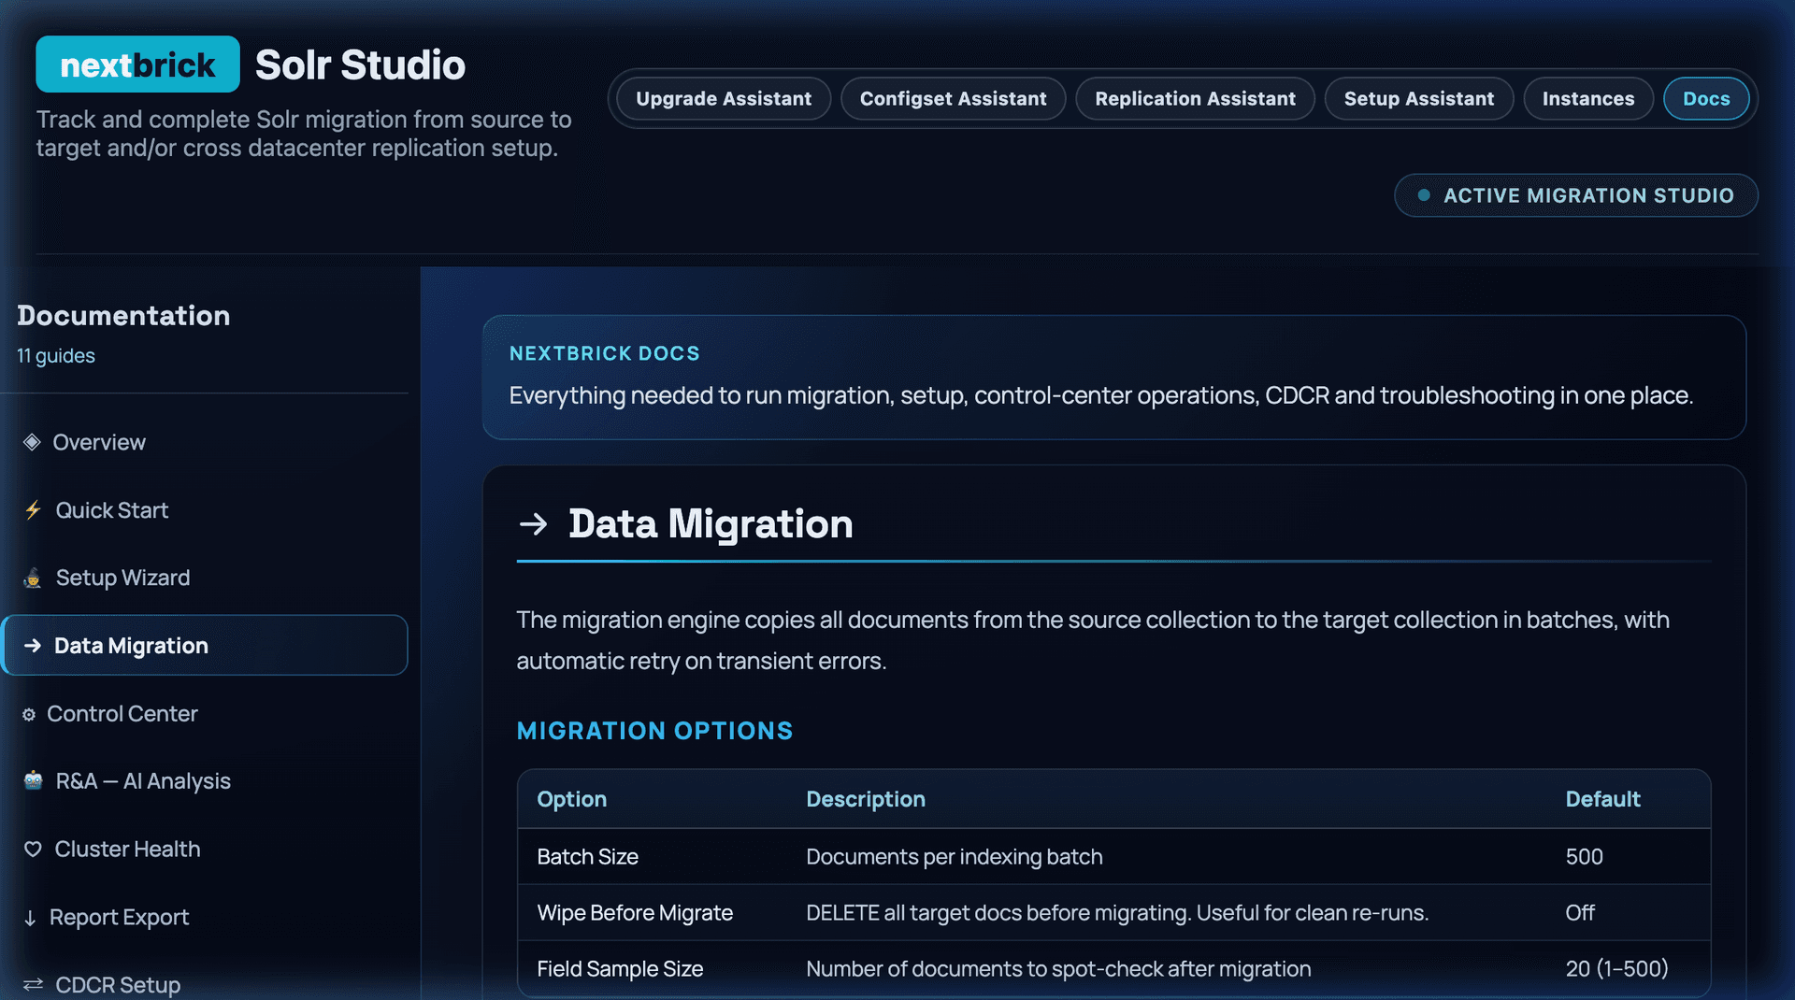Click the arrow icon beside Data Migration sidebar item
1795x1000 pixels.
point(33,646)
